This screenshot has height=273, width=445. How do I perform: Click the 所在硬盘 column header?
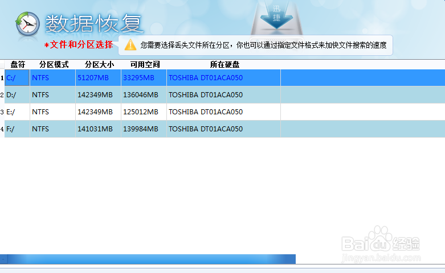point(224,65)
